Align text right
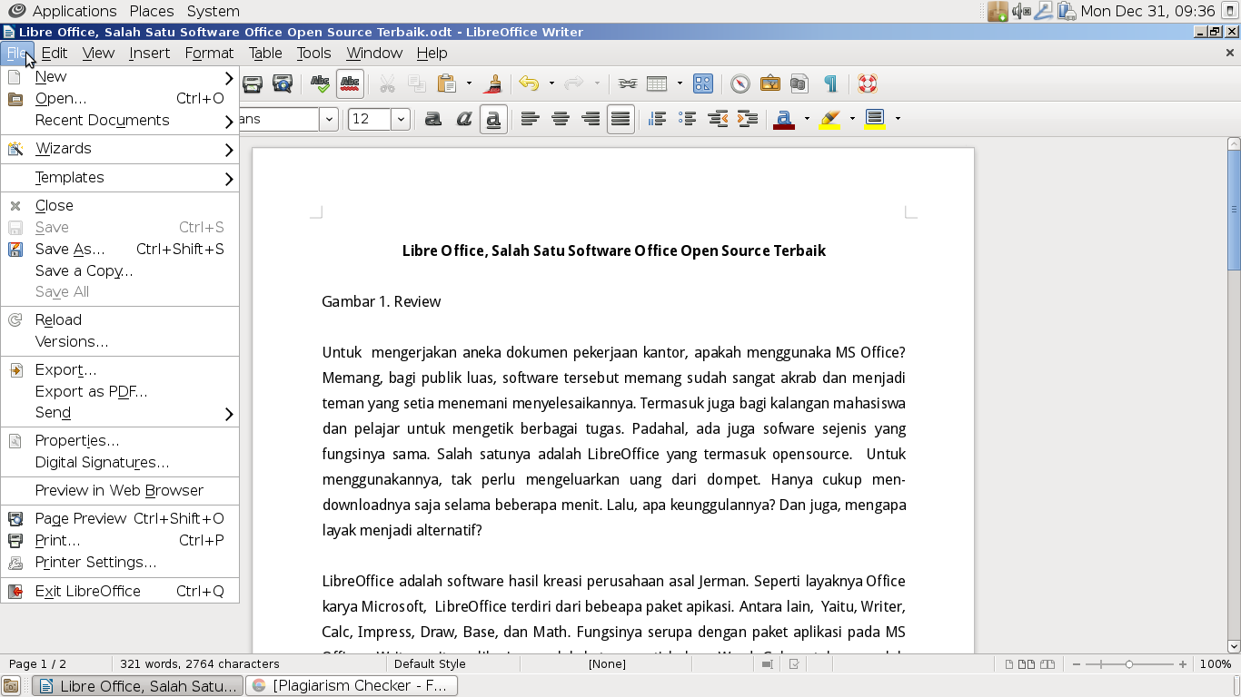 (591, 119)
